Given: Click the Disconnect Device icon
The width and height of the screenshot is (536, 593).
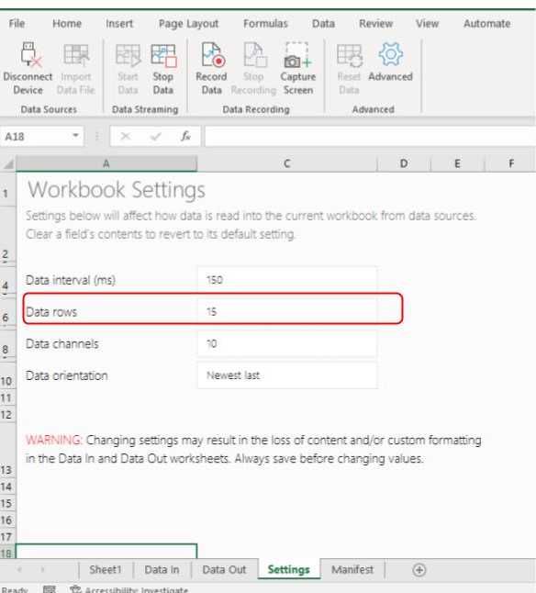Looking at the screenshot, I should [x=30, y=55].
